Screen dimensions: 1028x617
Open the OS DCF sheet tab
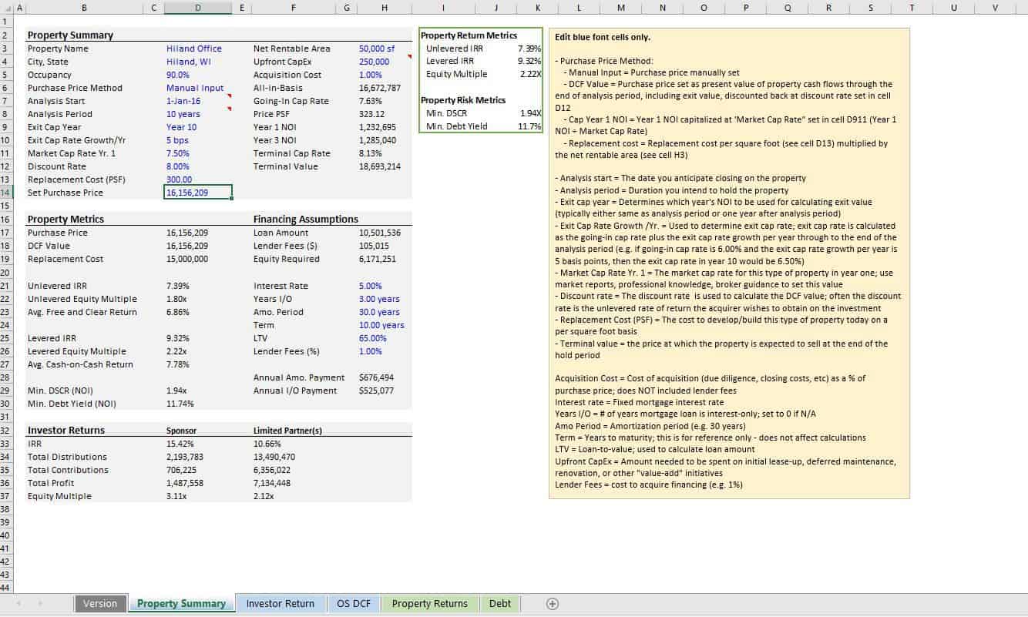click(x=354, y=604)
